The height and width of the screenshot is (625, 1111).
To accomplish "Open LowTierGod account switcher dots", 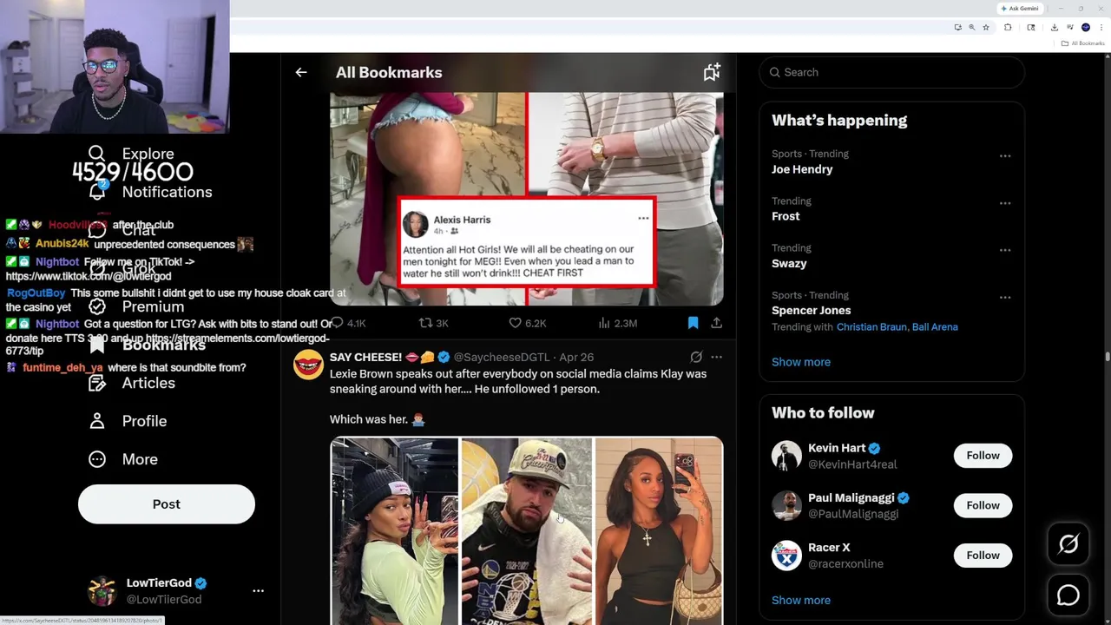I will [258, 590].
